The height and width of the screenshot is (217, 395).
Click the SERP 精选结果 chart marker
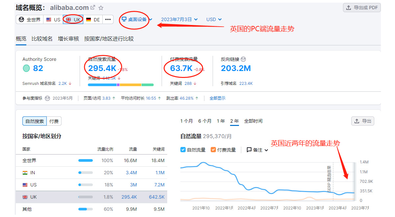[329, 179]
